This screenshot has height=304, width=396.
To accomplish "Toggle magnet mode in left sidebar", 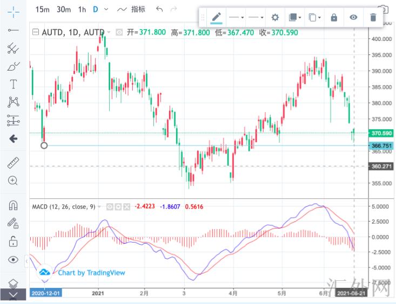I will [14, 205].
